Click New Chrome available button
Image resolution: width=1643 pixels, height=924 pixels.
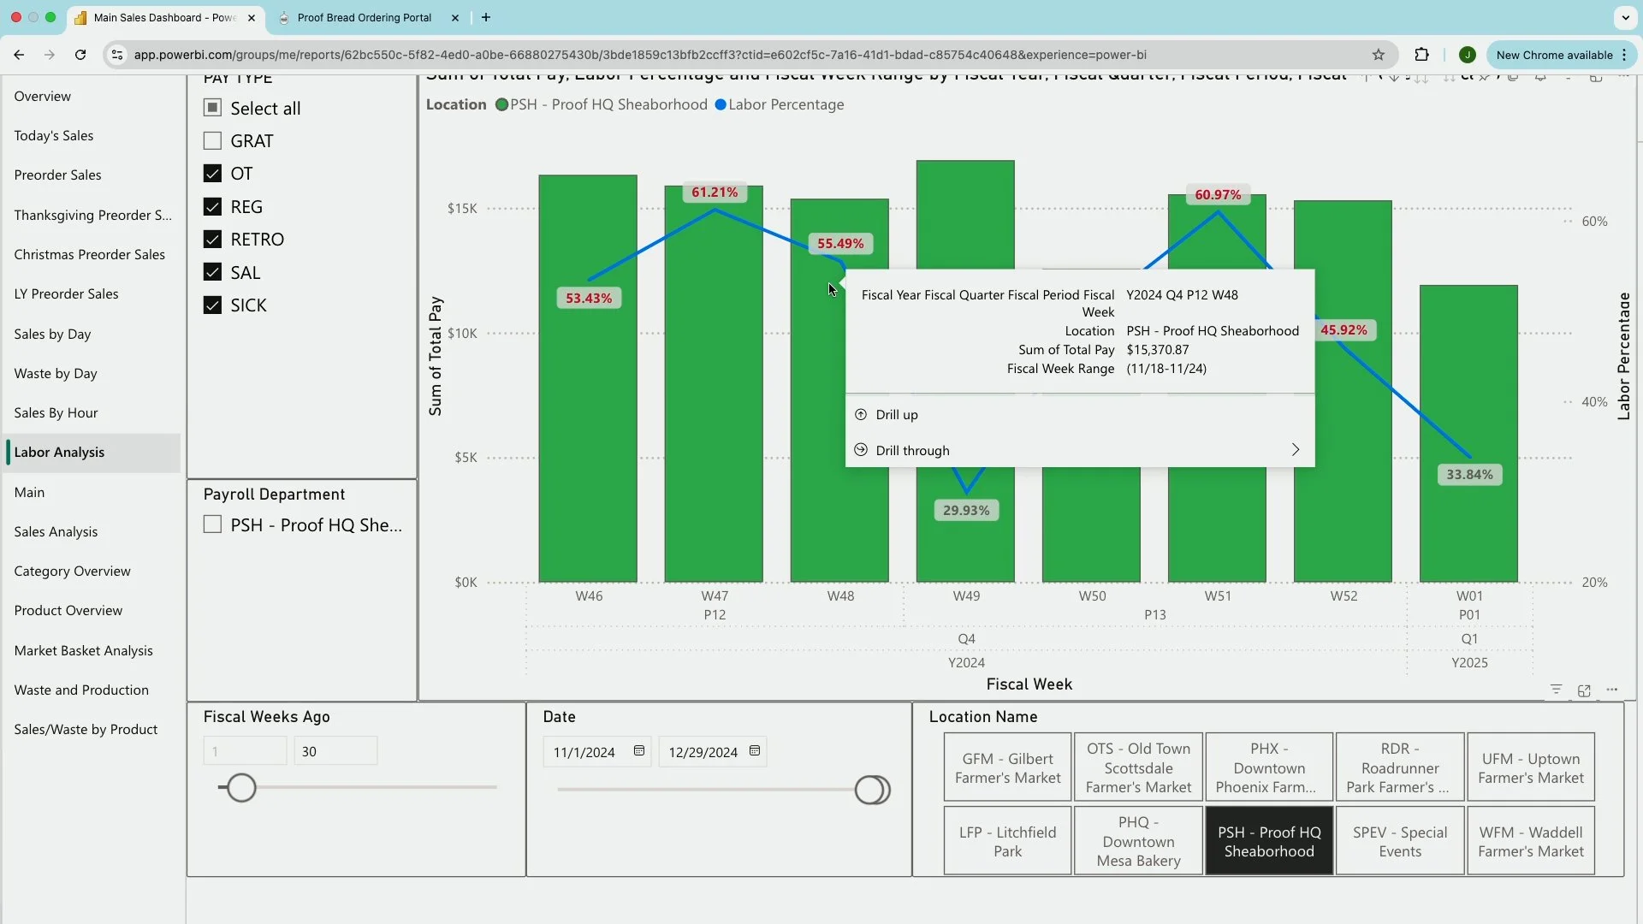pyautogui.click(x=1553, y=55)
